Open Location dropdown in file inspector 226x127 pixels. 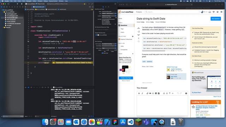[109, 16]
